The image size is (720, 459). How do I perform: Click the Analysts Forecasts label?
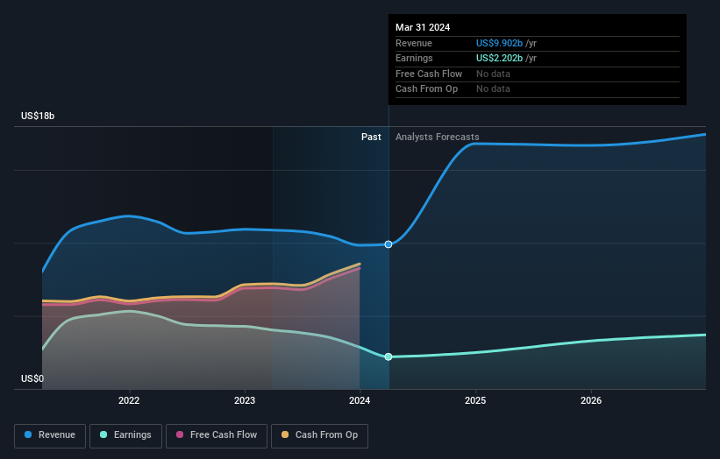[437, 137]
